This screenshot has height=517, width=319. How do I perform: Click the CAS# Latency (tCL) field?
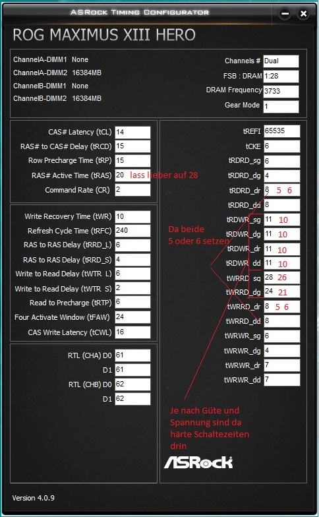pyautogui.click(x=133, y=132)
